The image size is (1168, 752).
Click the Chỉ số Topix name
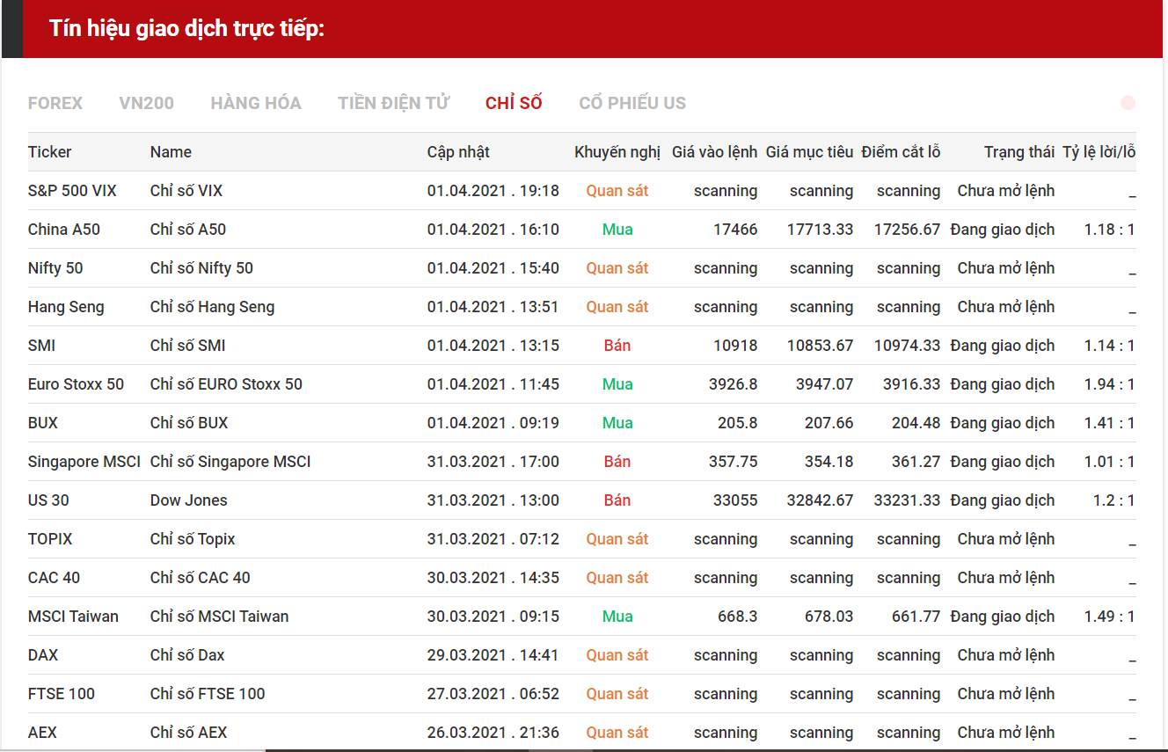[x=193, y=539]
